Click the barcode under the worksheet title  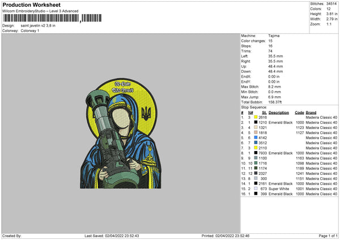point(52,18)
